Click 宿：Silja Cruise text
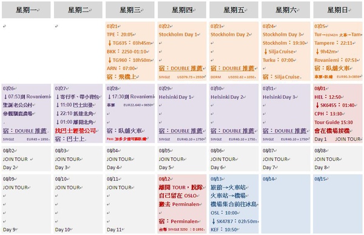This screenshot has width=364, height=235. (x=281, y=77)
